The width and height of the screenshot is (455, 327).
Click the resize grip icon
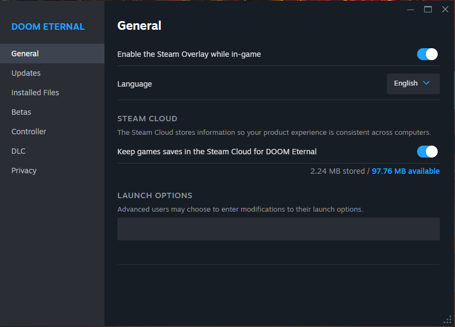tap(448, 320)
